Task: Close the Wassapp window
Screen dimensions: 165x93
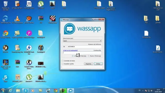Action: tap(101, 19)
